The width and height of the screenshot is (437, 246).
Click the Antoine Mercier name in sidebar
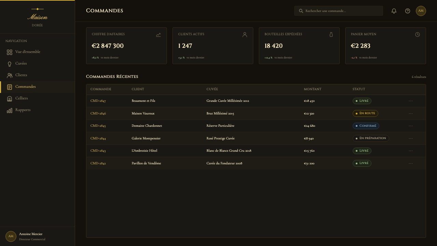31,234
